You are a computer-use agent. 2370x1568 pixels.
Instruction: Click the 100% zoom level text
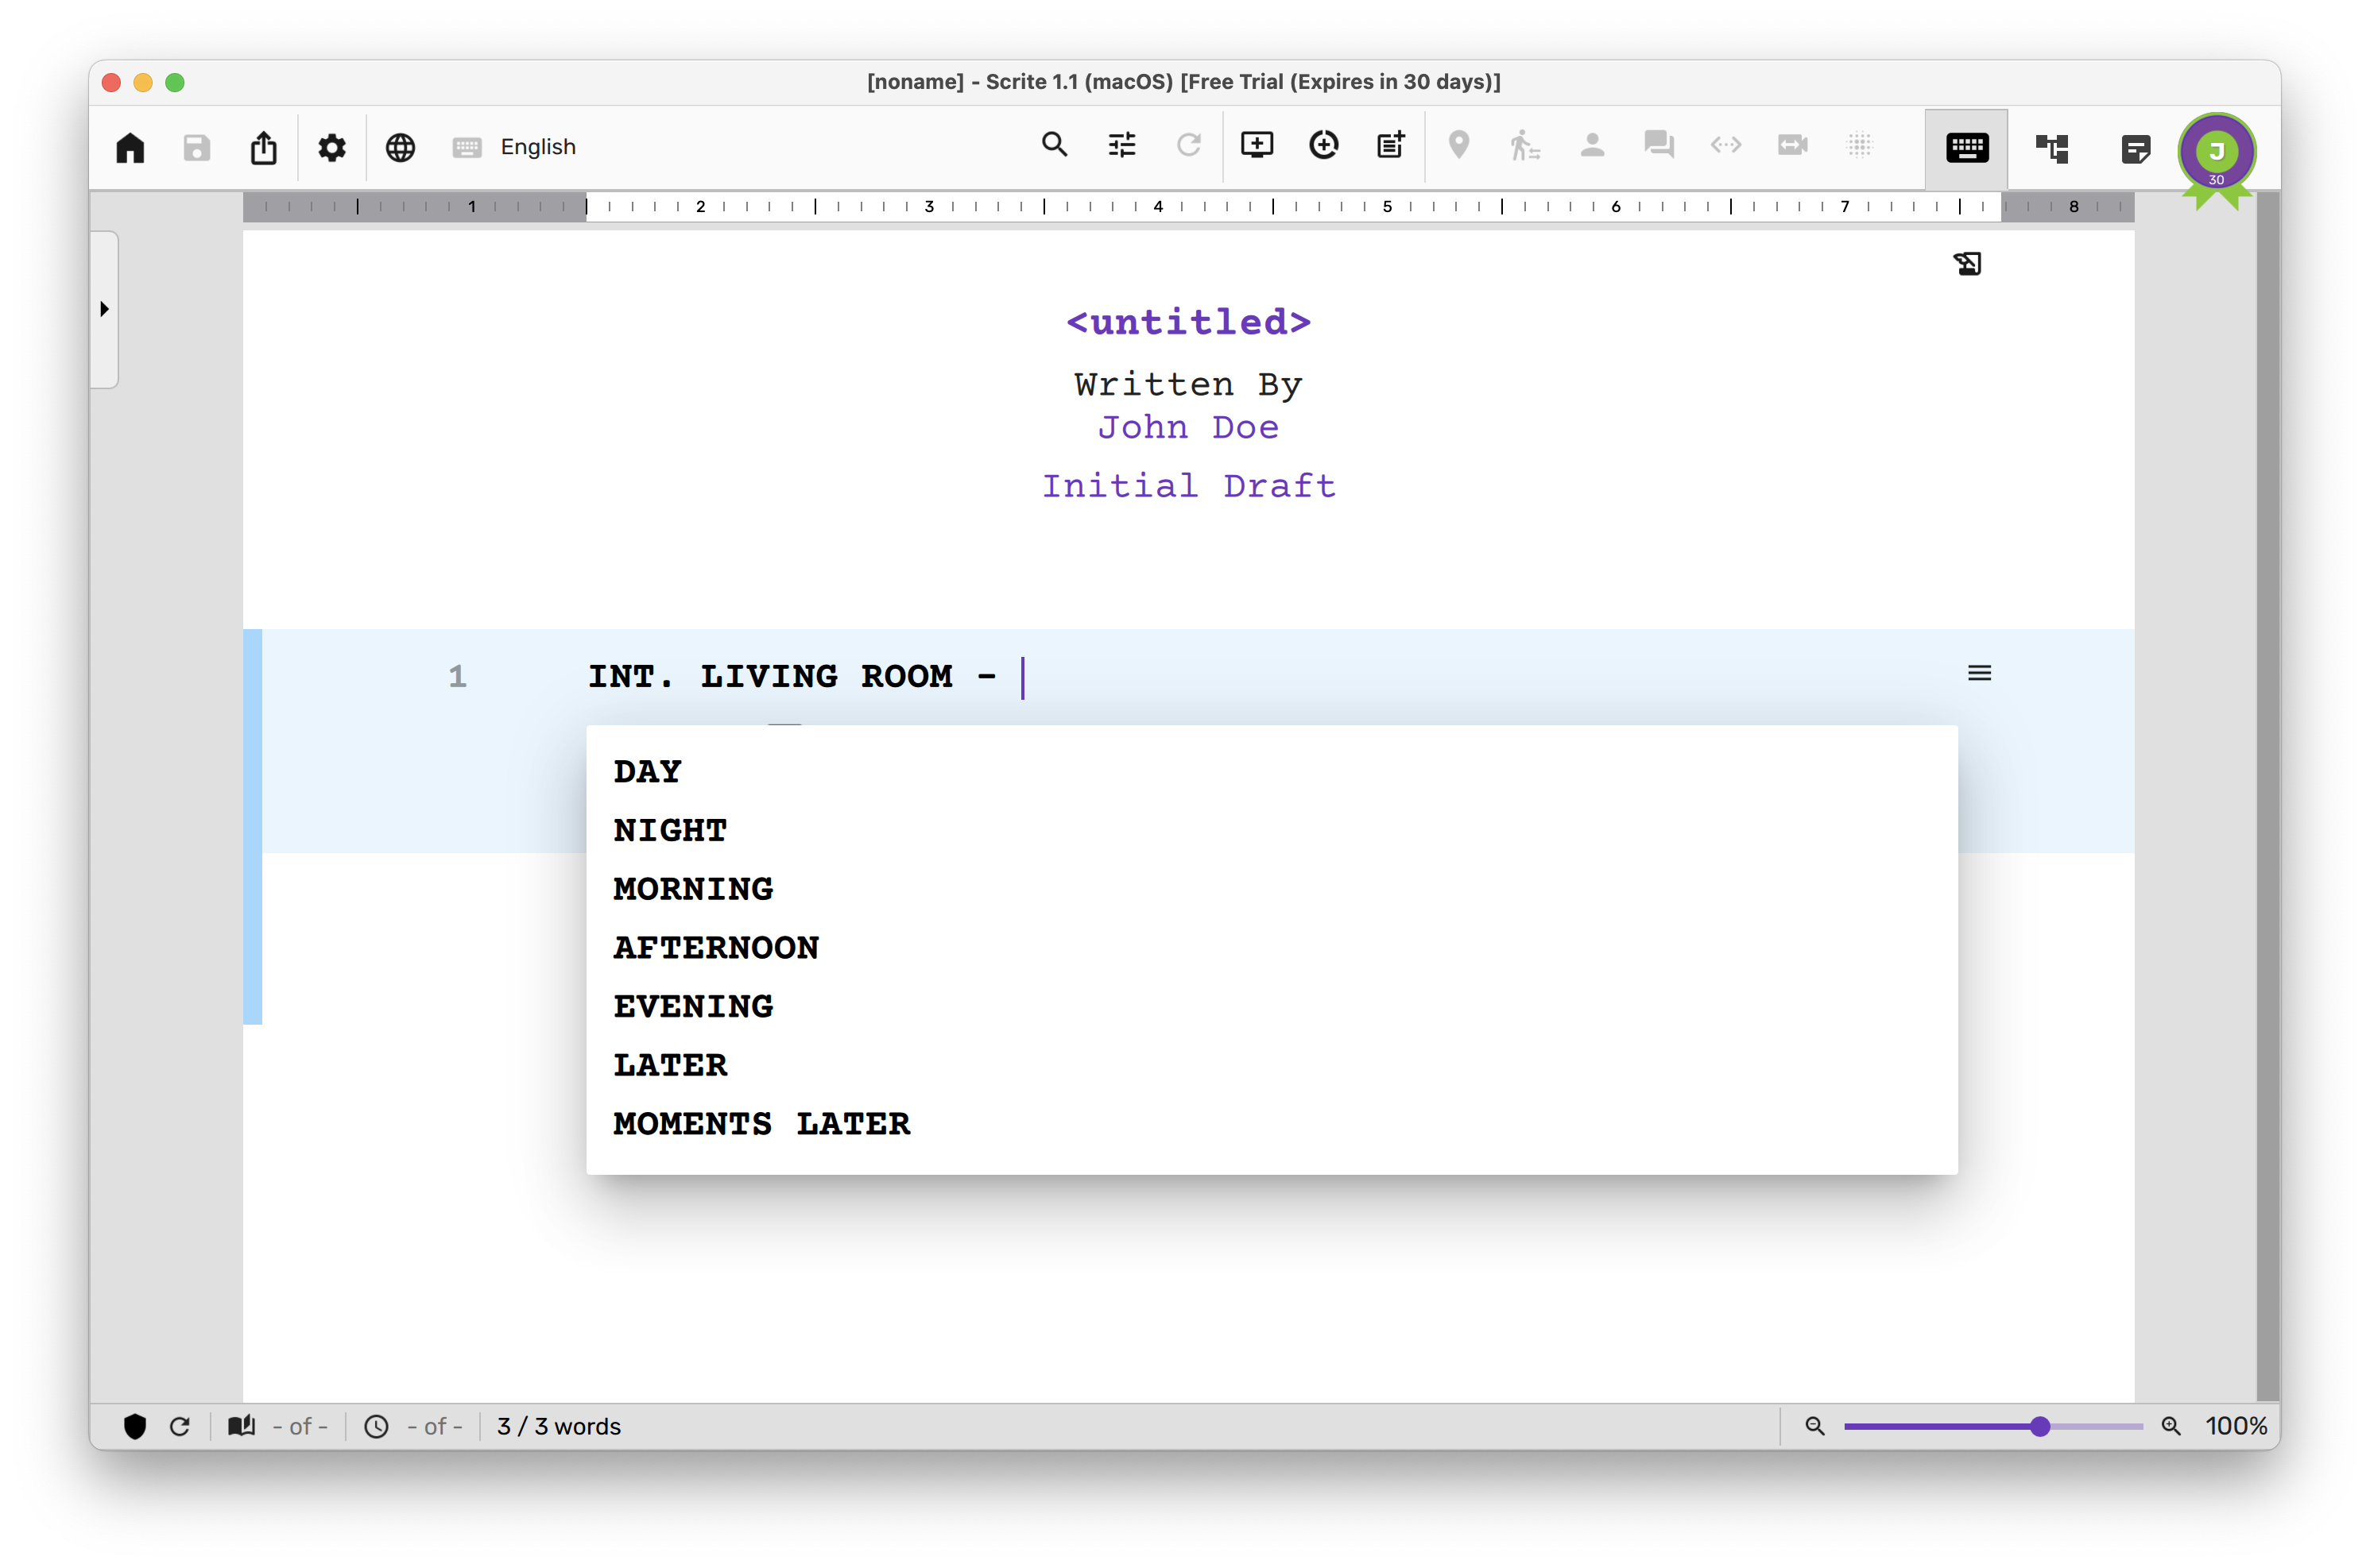pos(2236,1426)
